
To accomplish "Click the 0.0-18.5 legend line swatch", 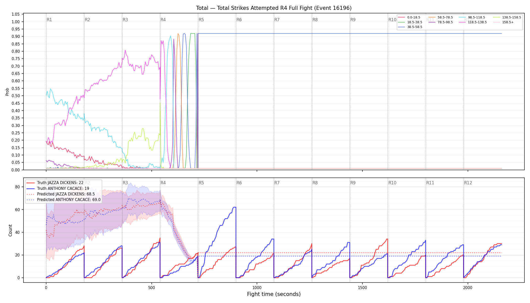I will 402,17.
